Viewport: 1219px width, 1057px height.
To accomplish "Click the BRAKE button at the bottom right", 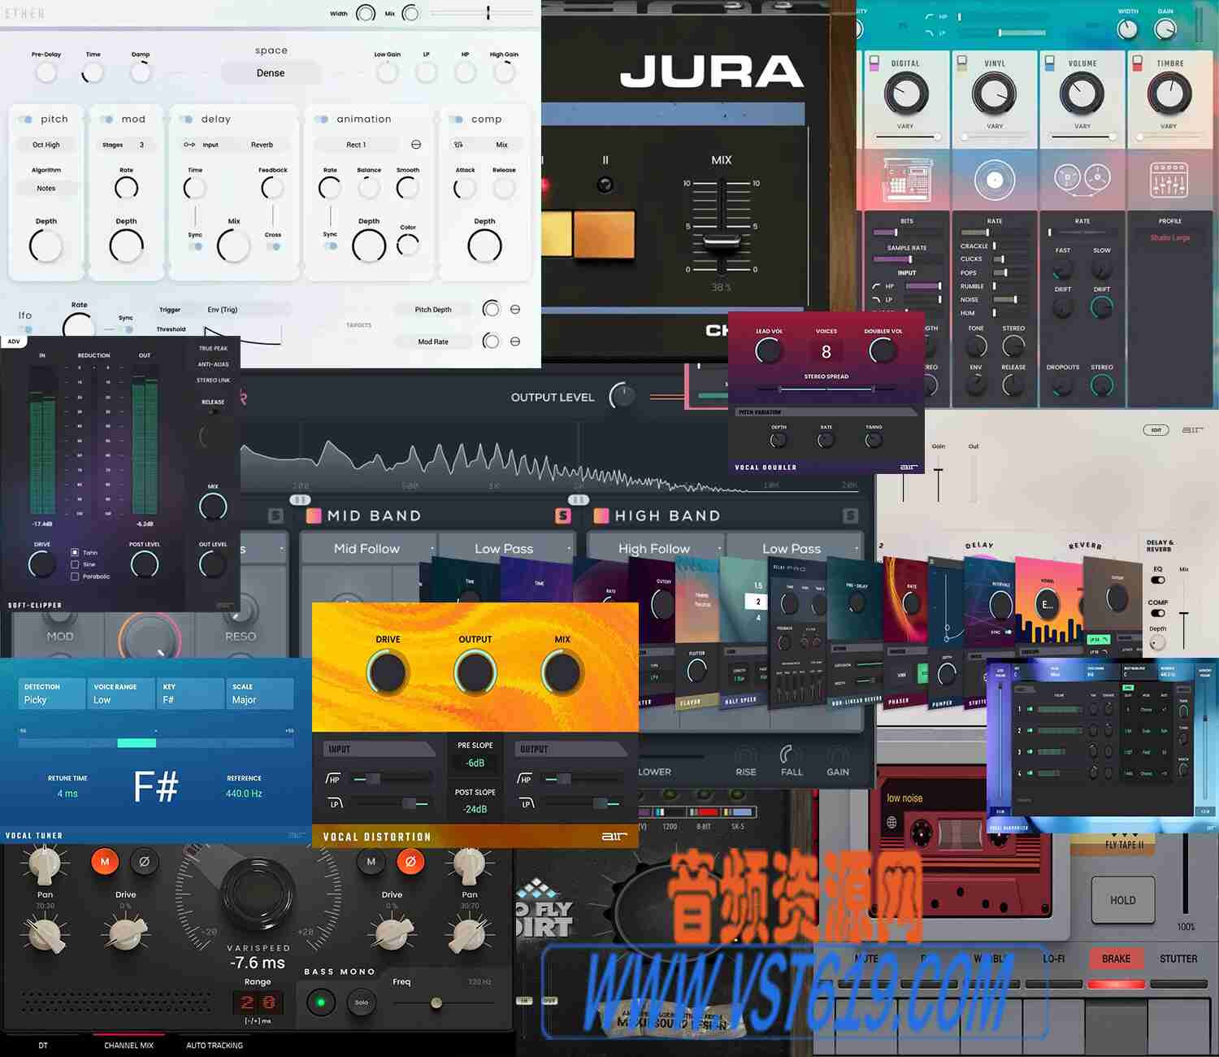I will [x=1115, y=959].
